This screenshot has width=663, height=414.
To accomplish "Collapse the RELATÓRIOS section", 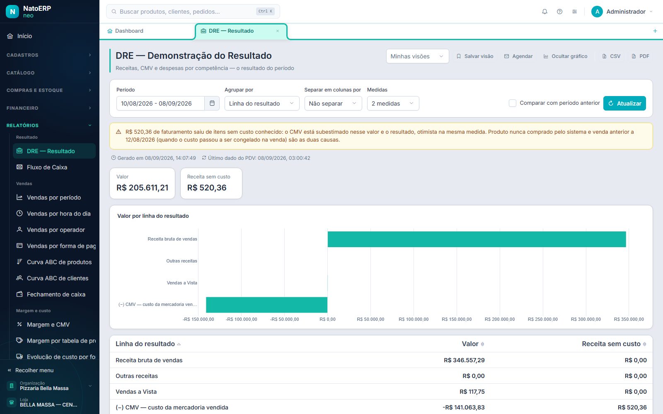I will click(50, 125).
